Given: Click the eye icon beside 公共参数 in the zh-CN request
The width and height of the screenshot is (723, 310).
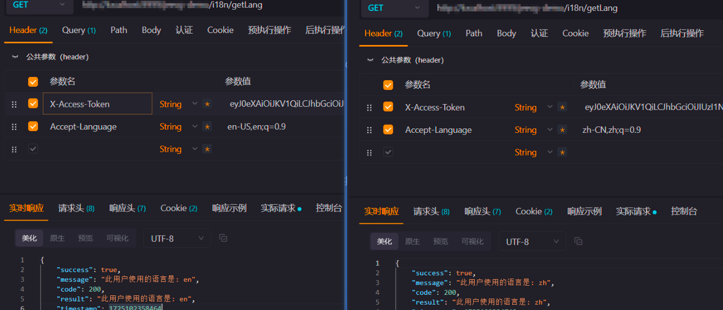Looking at the screenshot, I should tap(370, 60).
